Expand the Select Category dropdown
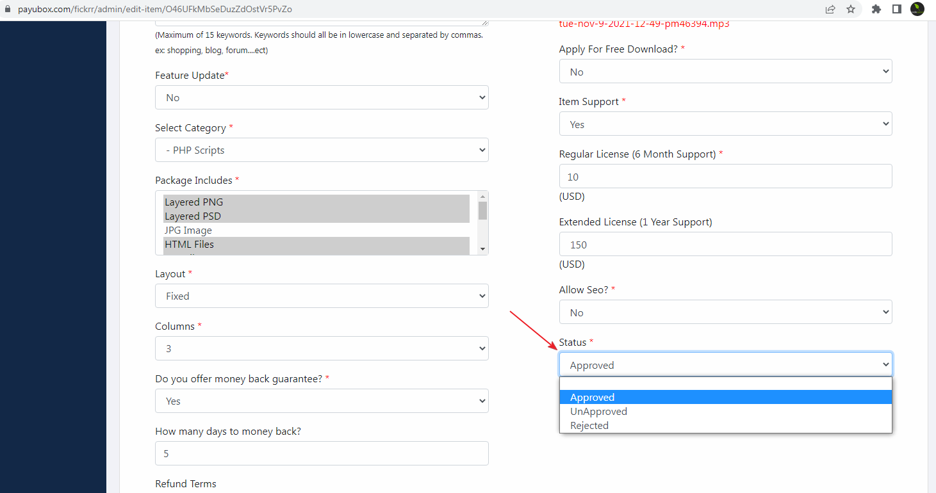936x493 pixels. (322, 150)
